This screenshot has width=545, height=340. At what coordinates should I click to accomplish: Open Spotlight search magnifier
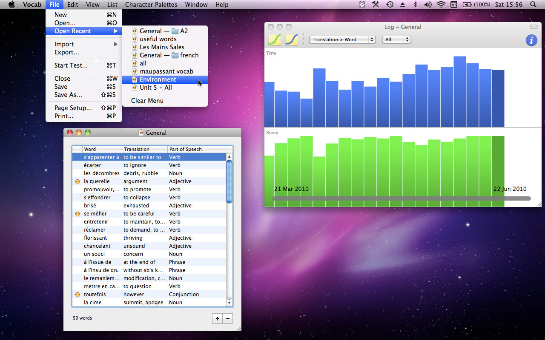point(533,5)
